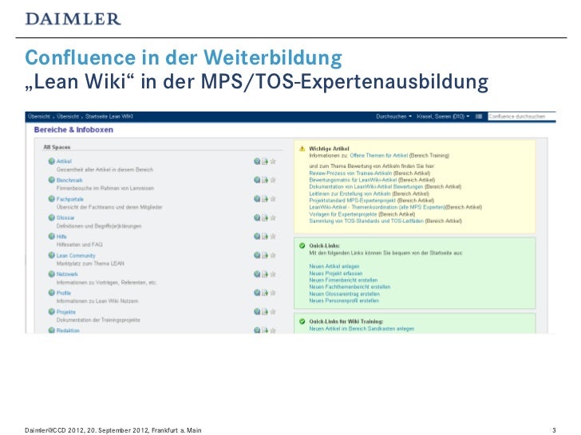The image size is (581, 435).
Task: Toggle favorite star for Netzwerk space
Action: (x=273, y=274)
